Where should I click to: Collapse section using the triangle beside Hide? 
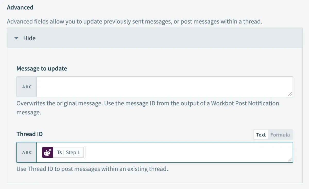click(x=16, y=38)
